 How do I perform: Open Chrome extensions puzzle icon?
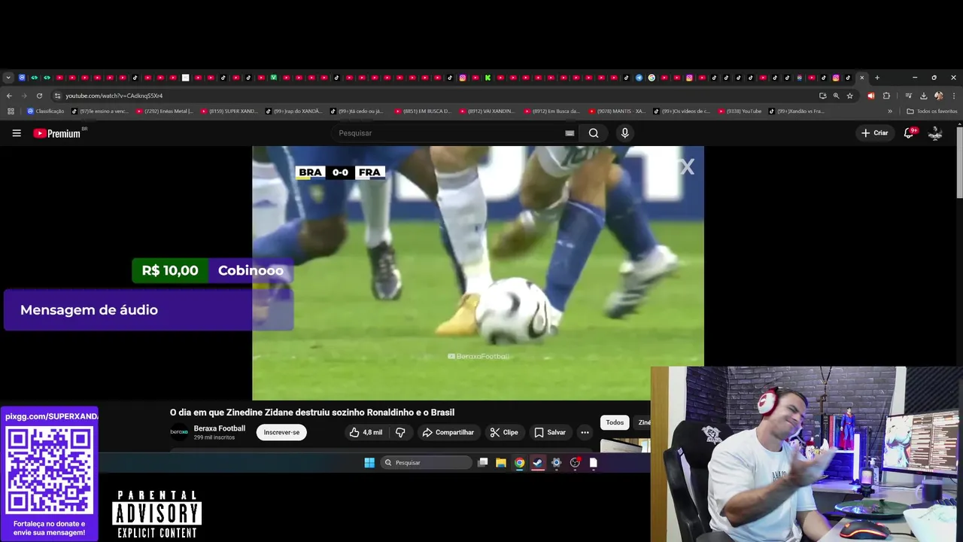pos(886,96)
